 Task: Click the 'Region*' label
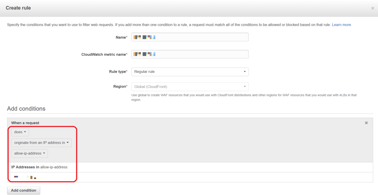120,87
